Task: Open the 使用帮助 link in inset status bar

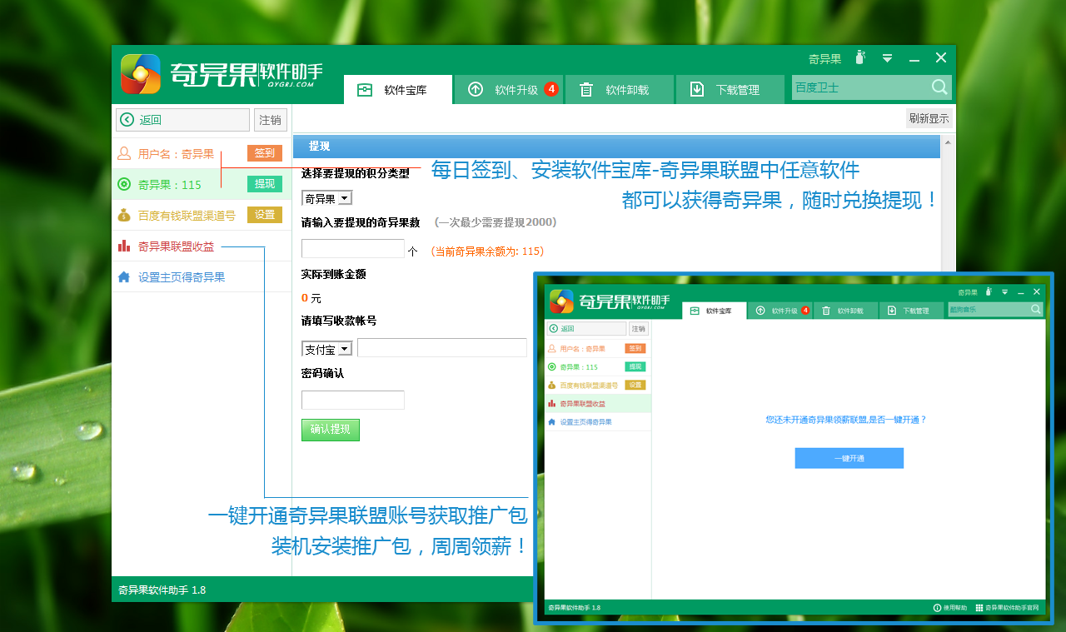Action: click(951, 608)
